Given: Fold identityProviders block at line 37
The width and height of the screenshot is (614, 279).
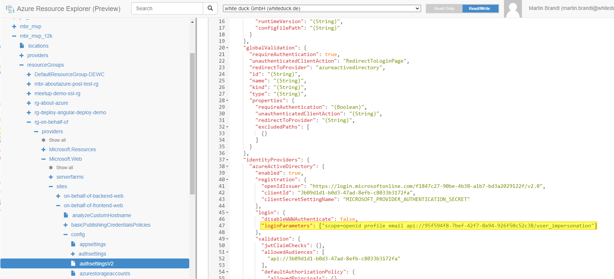Looking at the screenshot, I should tap(227, 160).
